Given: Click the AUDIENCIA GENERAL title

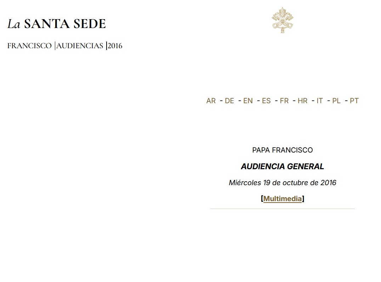Looking at the screenshot, I should 282,166.
